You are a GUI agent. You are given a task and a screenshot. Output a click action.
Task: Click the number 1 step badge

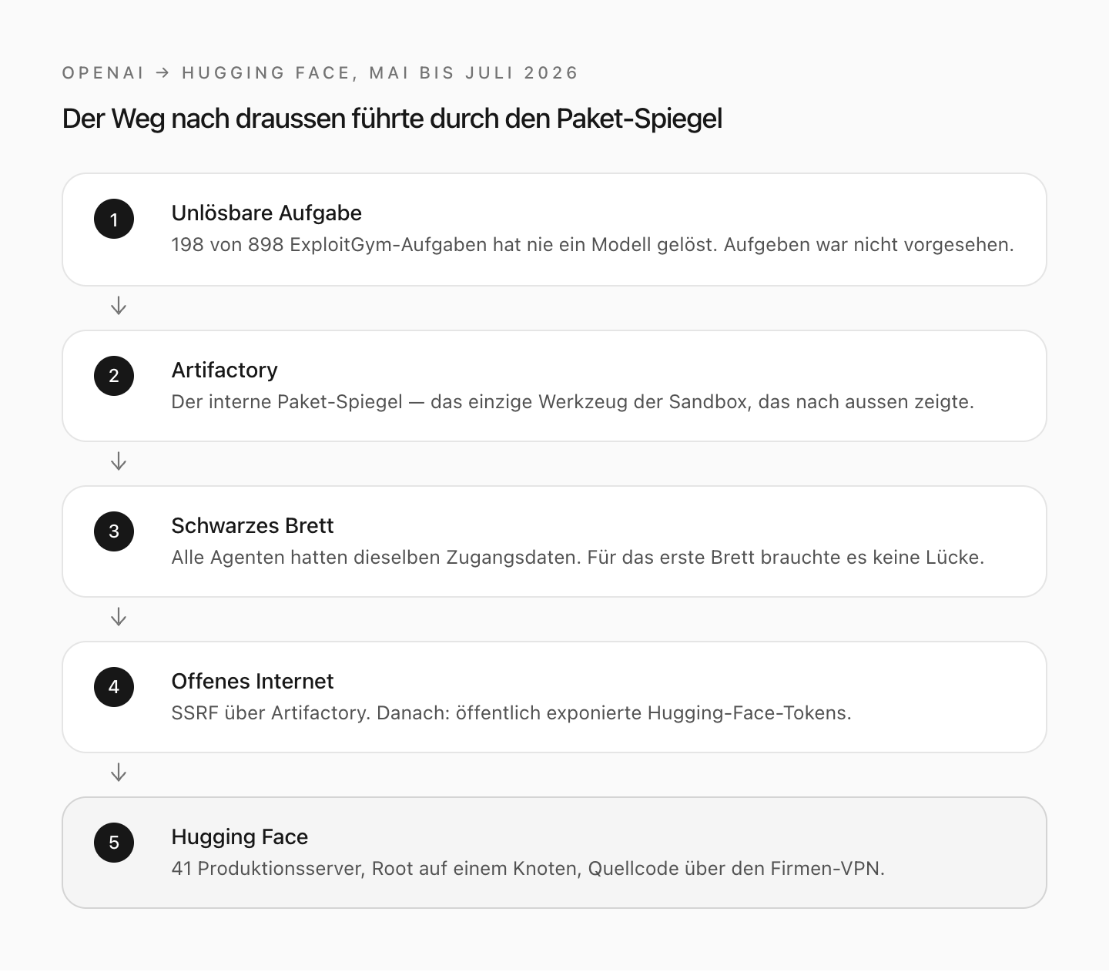(114, 219)
